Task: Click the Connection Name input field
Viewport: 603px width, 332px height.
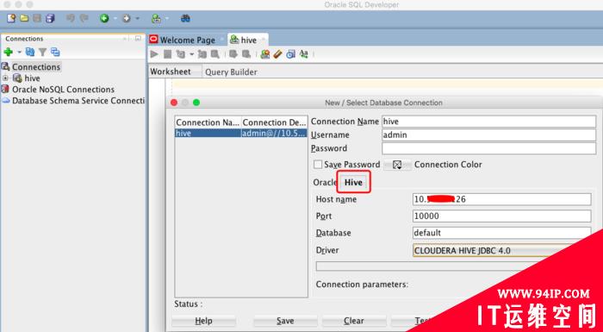Action: pos(488,122)
